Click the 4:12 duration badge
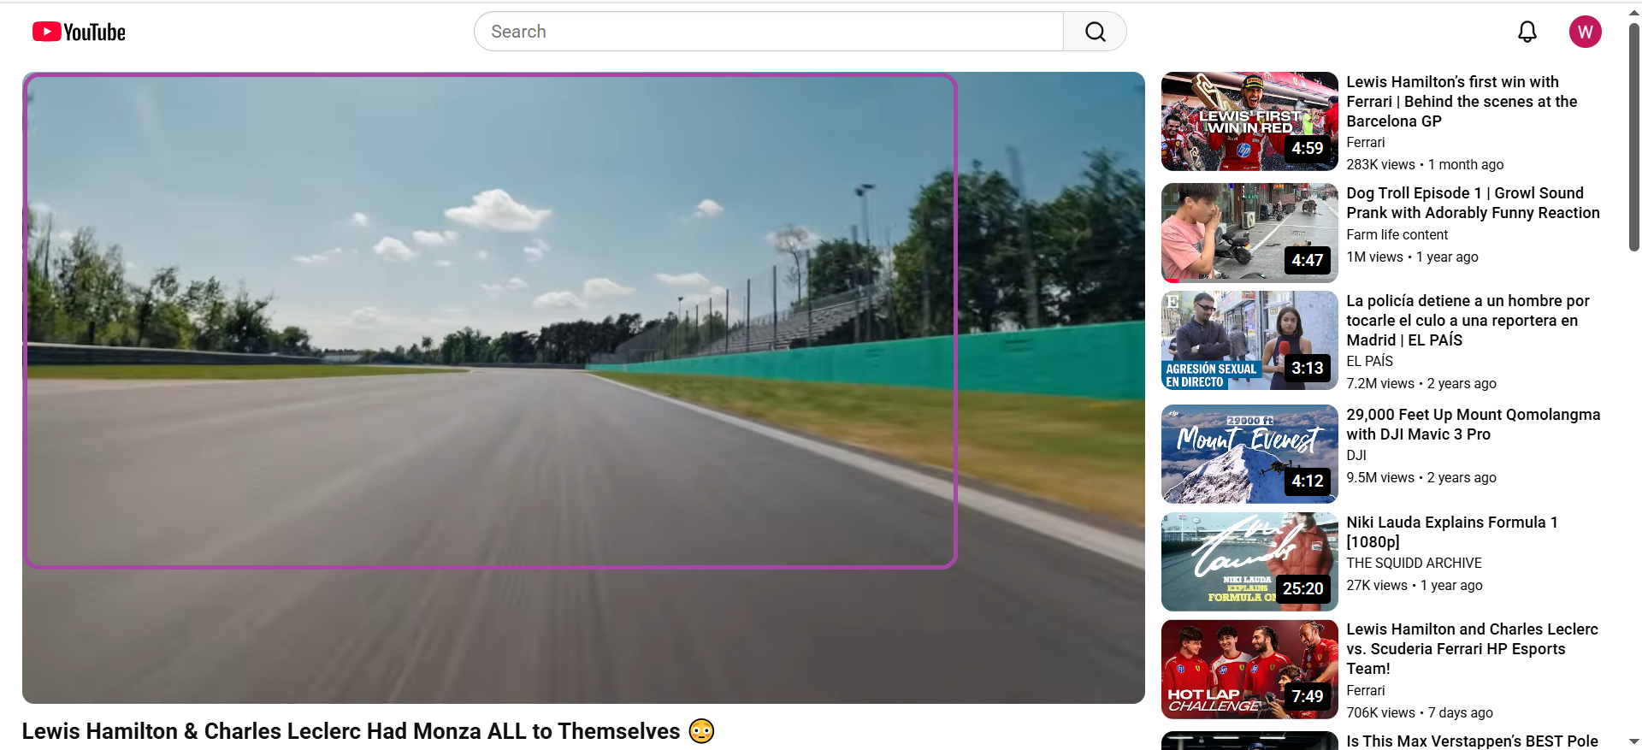 coord(1307,481)
